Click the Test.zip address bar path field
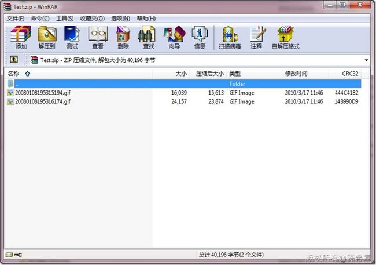This screenshot has width=376, height=265. tap(199, 60)
